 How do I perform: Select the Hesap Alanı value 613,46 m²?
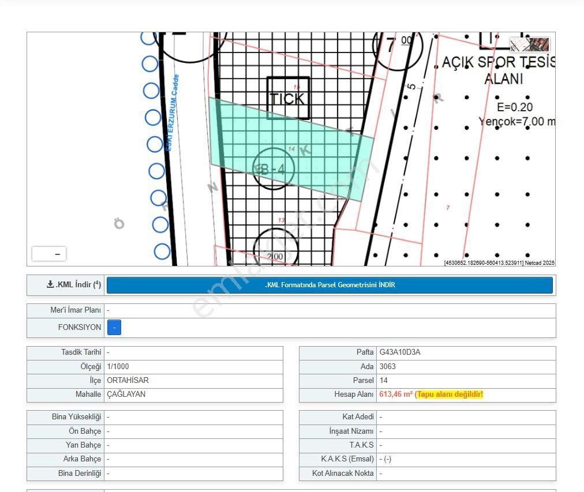(x=396, y=395)
